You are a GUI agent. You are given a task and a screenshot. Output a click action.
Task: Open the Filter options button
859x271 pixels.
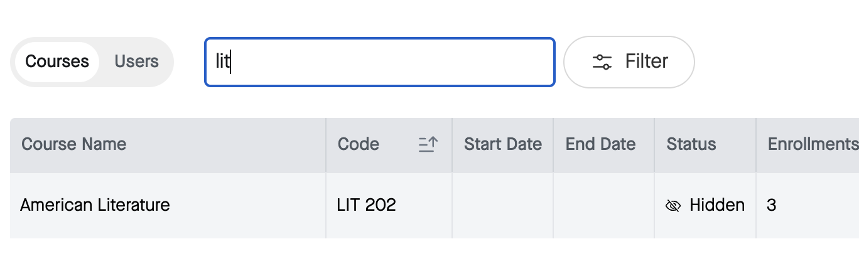[x=629, y=61]
